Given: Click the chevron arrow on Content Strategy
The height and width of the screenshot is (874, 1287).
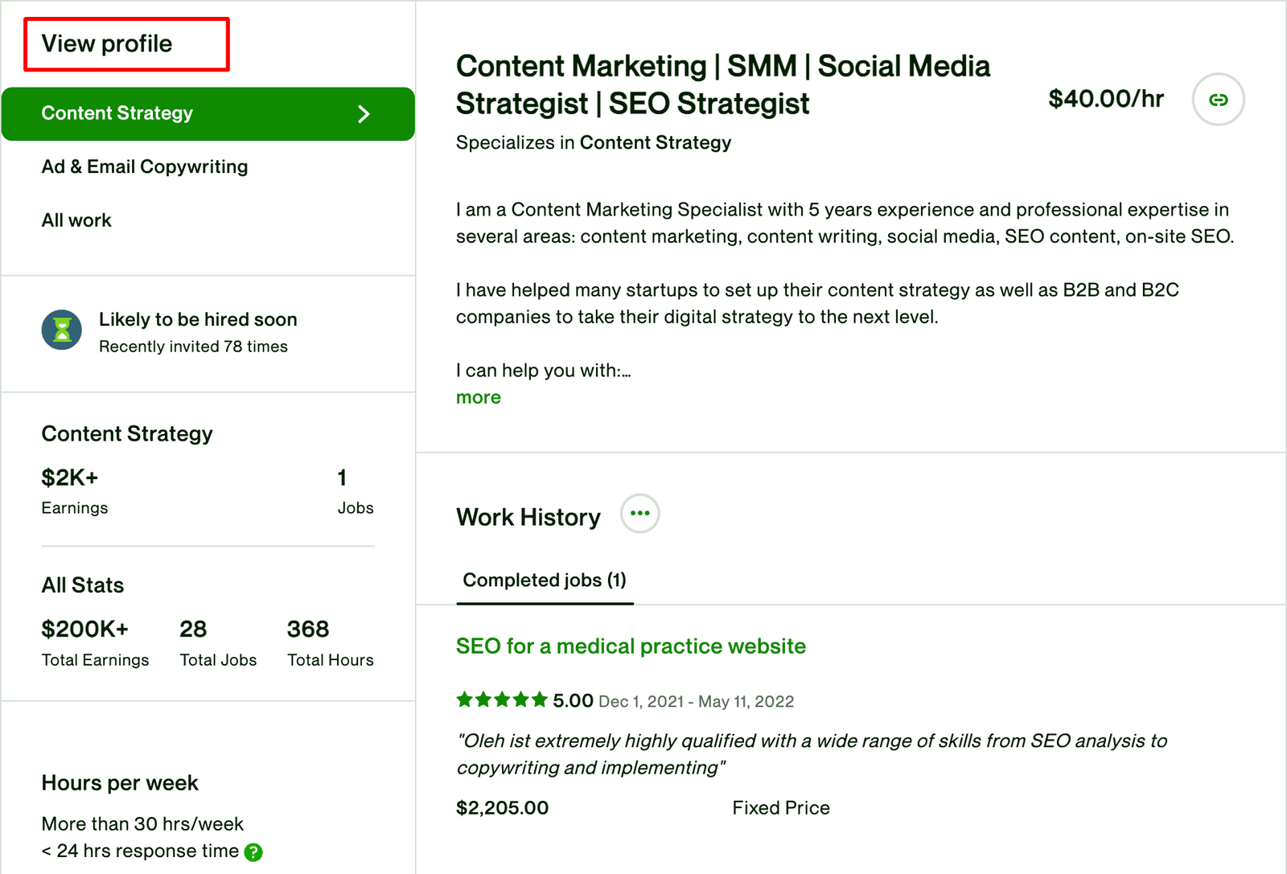Looking at the screenshot, I should (x=364, y=114).
